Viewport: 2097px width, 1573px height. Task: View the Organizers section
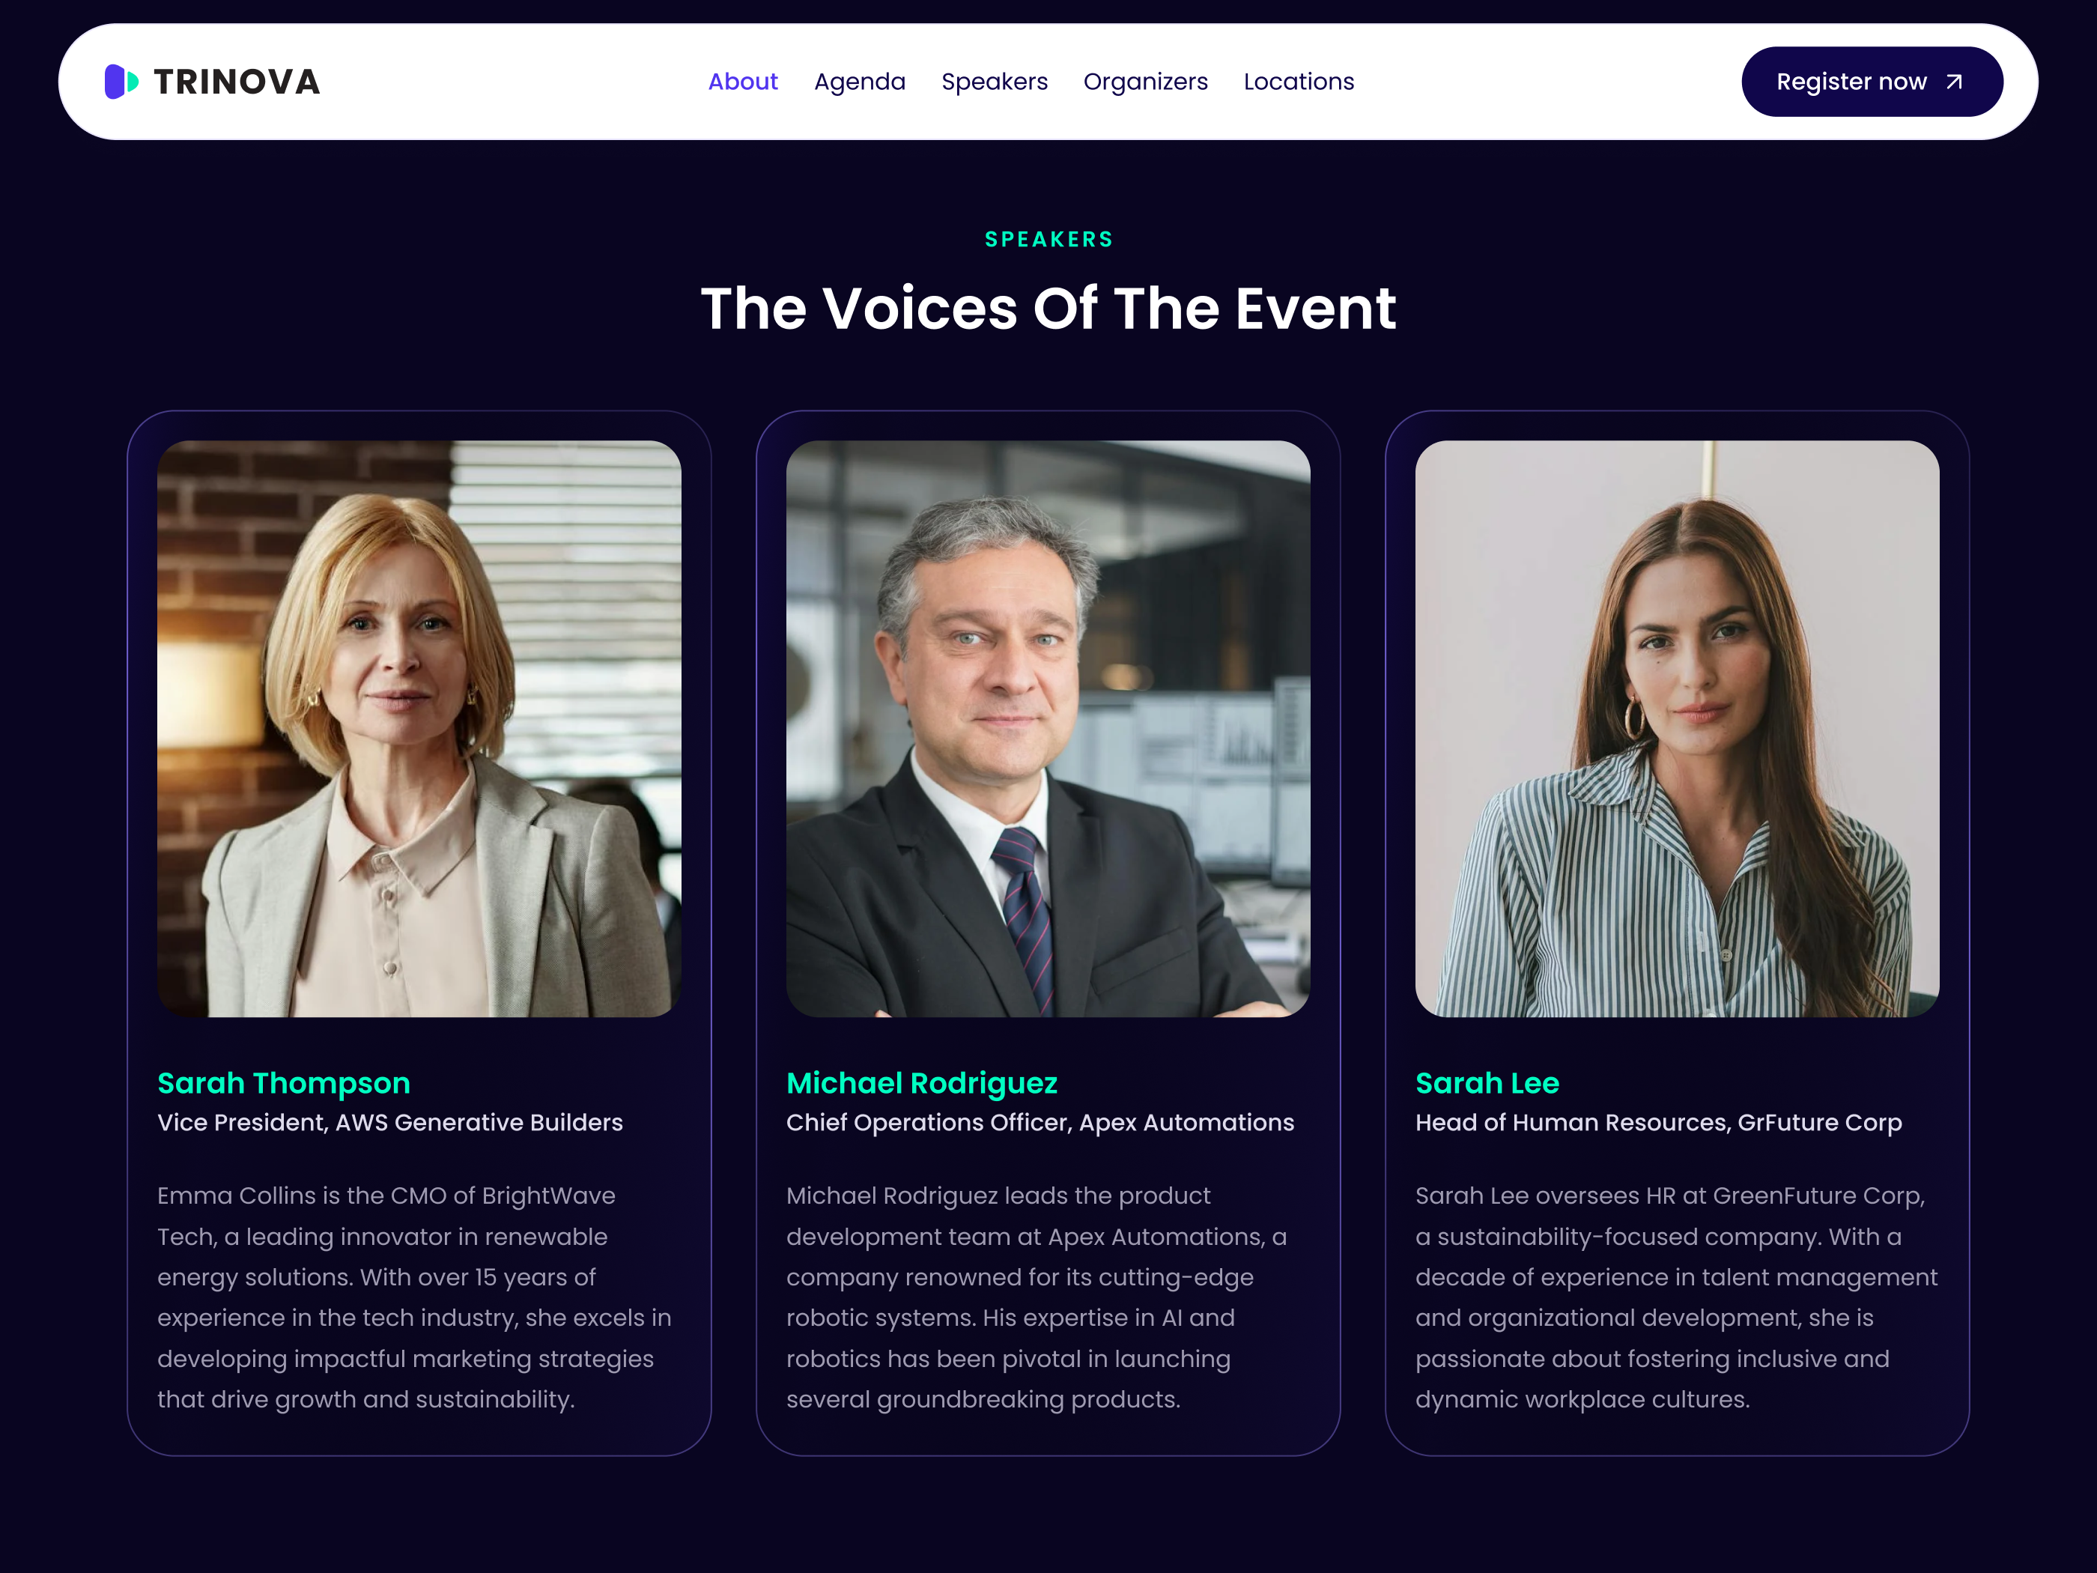click(x=1146, y=82)
